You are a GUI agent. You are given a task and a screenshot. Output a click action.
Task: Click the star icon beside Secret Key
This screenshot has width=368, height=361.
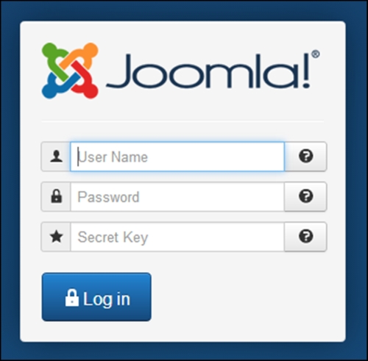(56, 237)
